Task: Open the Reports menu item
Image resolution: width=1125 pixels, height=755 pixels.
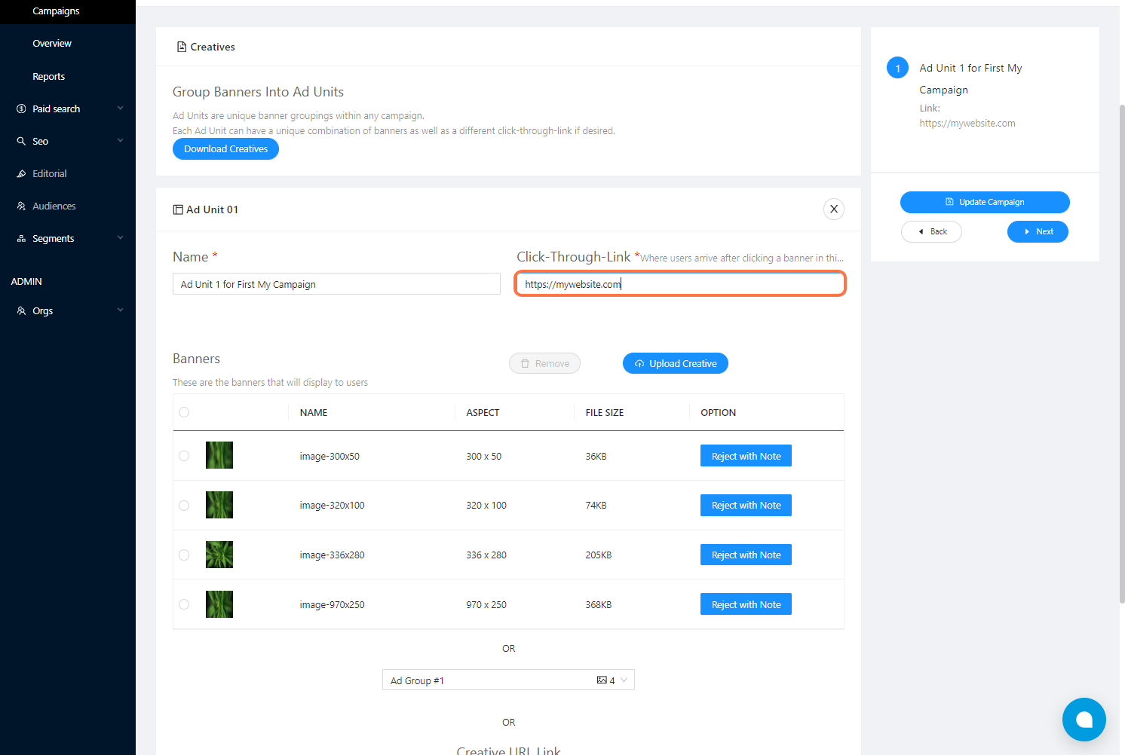Action: pyautogui.click(x=48, y=76)
